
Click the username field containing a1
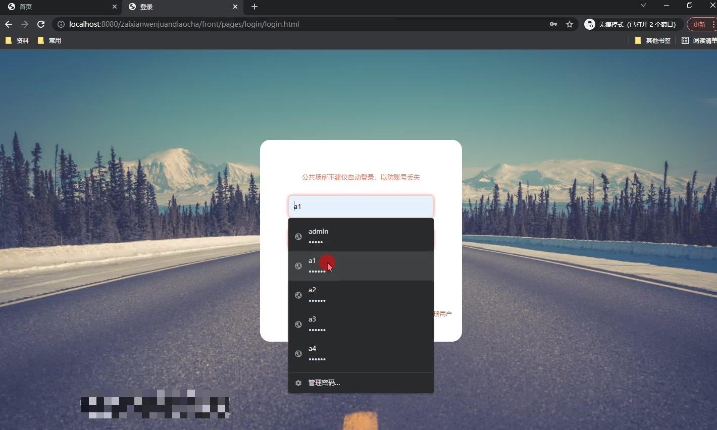point(361,206)
